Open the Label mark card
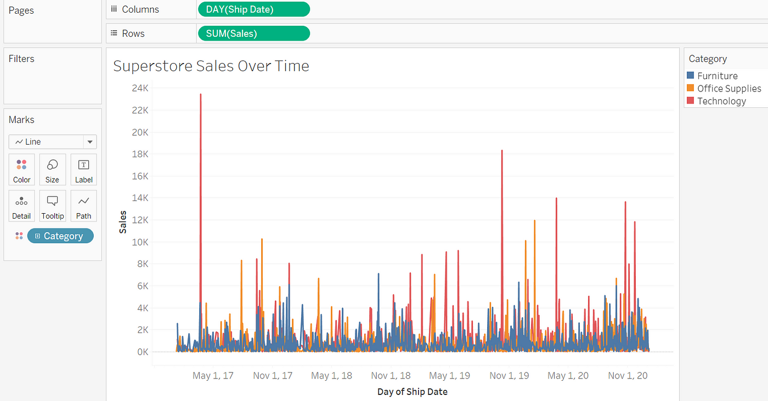 [x=84, y=169]
